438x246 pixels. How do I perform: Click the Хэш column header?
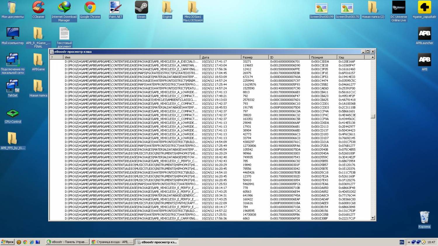click(x=350, y=57)
